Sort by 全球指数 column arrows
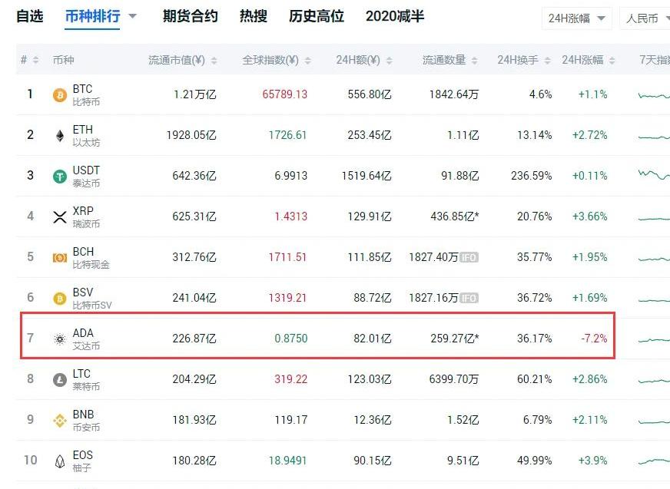The image size is (670, 489). click(307, 61)
